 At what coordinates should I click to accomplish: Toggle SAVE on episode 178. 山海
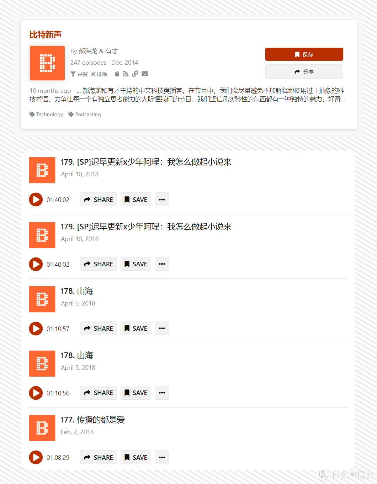click(x=136, y=328)
